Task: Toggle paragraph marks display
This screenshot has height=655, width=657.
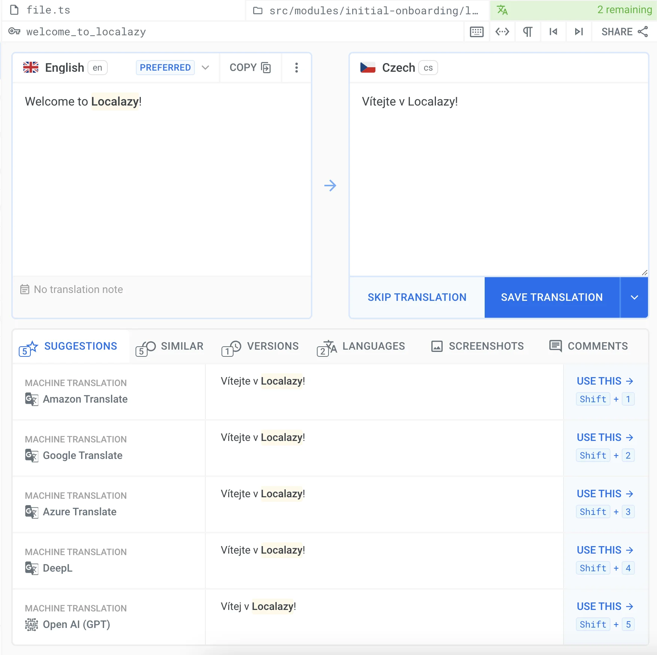Action: (527, 32)
